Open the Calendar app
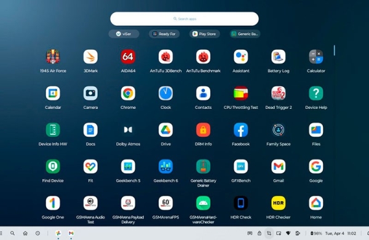The height and width of the screenshot is (240, 369). [x=53, y=94]
